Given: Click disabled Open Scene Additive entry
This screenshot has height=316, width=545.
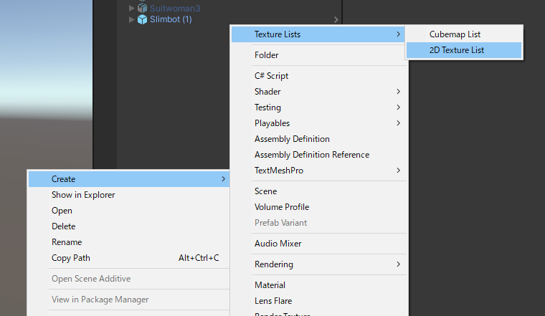Looking at the screenshot, I should pos(129,279).
